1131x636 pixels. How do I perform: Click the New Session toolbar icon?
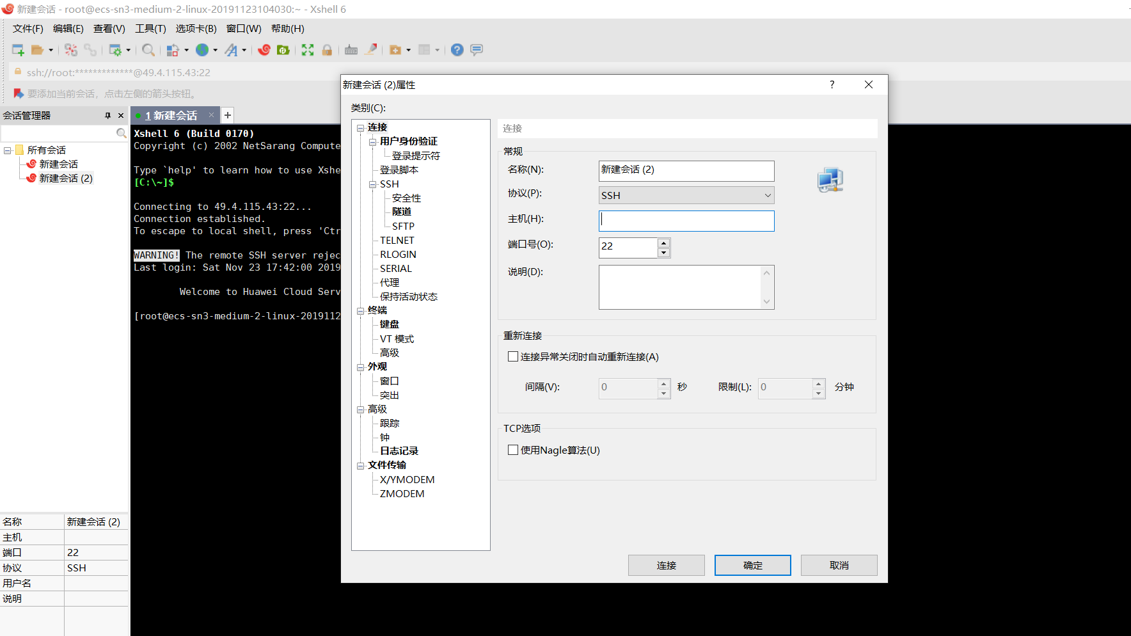[x=18, y=50]
